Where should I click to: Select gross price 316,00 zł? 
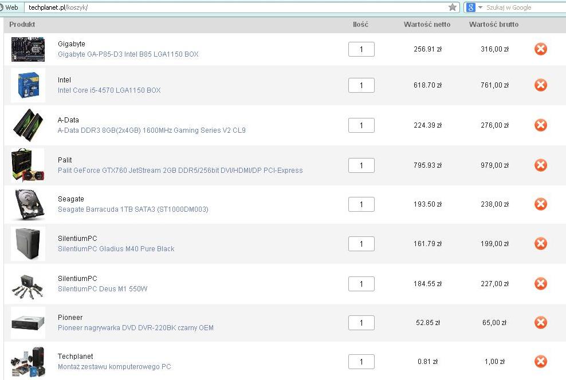[494, 49]
